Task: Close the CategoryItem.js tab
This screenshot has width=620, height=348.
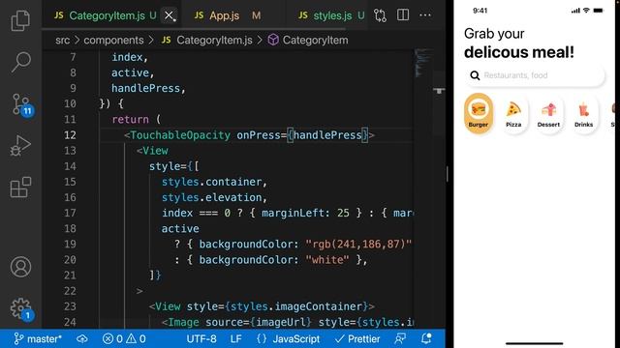Action: pos(169,15)
